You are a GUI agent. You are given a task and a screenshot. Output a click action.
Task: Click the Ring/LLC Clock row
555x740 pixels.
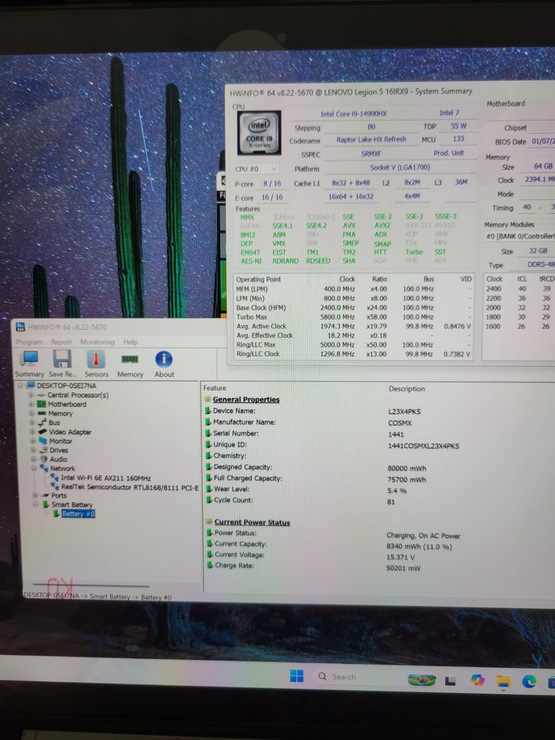coord(354,354)
